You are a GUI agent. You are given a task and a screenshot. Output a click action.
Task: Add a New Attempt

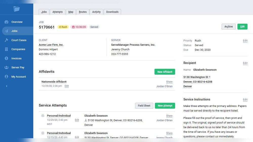(x=165, y=106)
